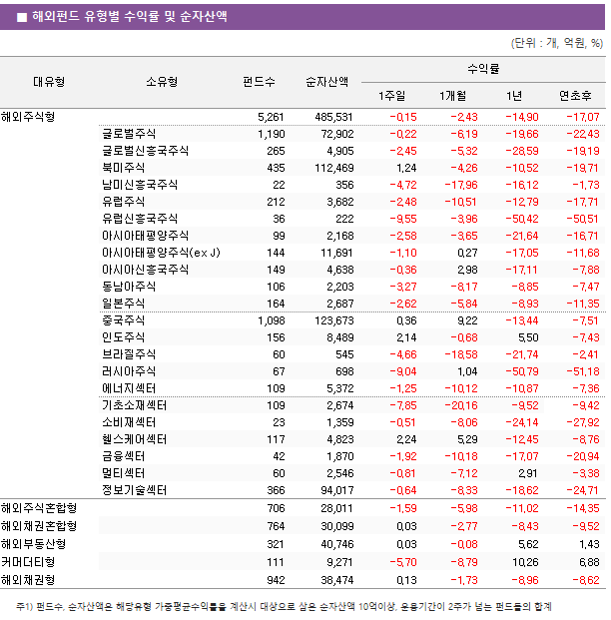Select the '금융섹터' row label
The image size is (611, 620).
tap(124, 456)
